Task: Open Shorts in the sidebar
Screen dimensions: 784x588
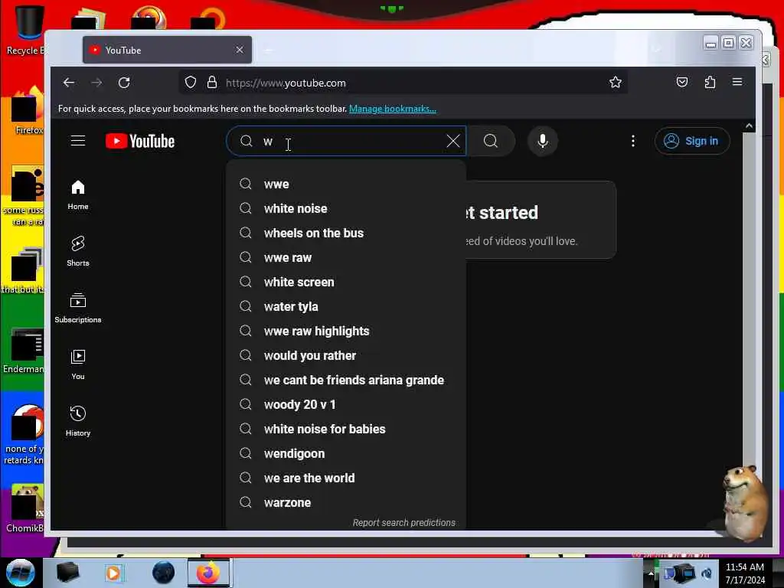Action: pos(78,251)
